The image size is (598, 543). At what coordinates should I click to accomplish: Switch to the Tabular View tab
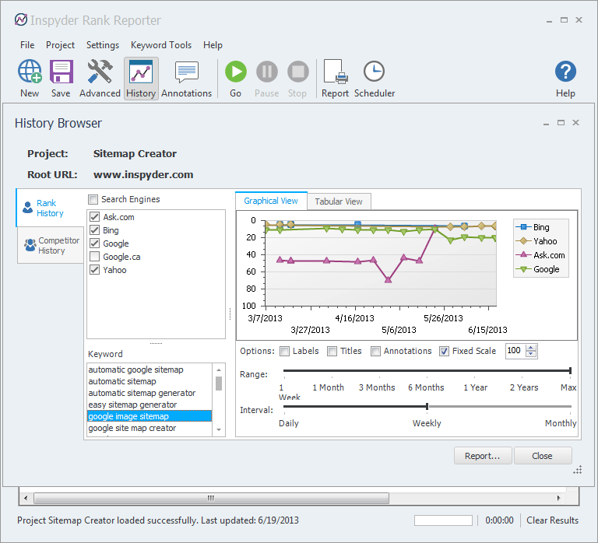point(338,201)
